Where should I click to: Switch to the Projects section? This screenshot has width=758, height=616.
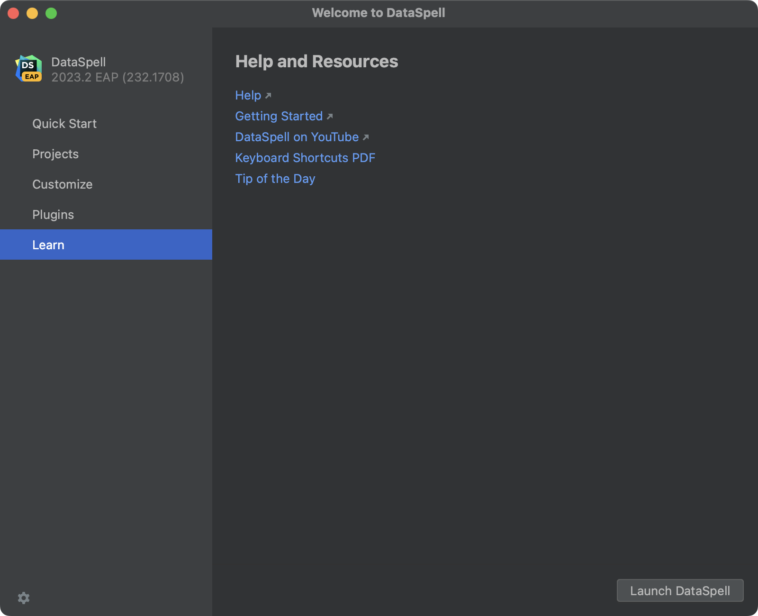[55, 154]
